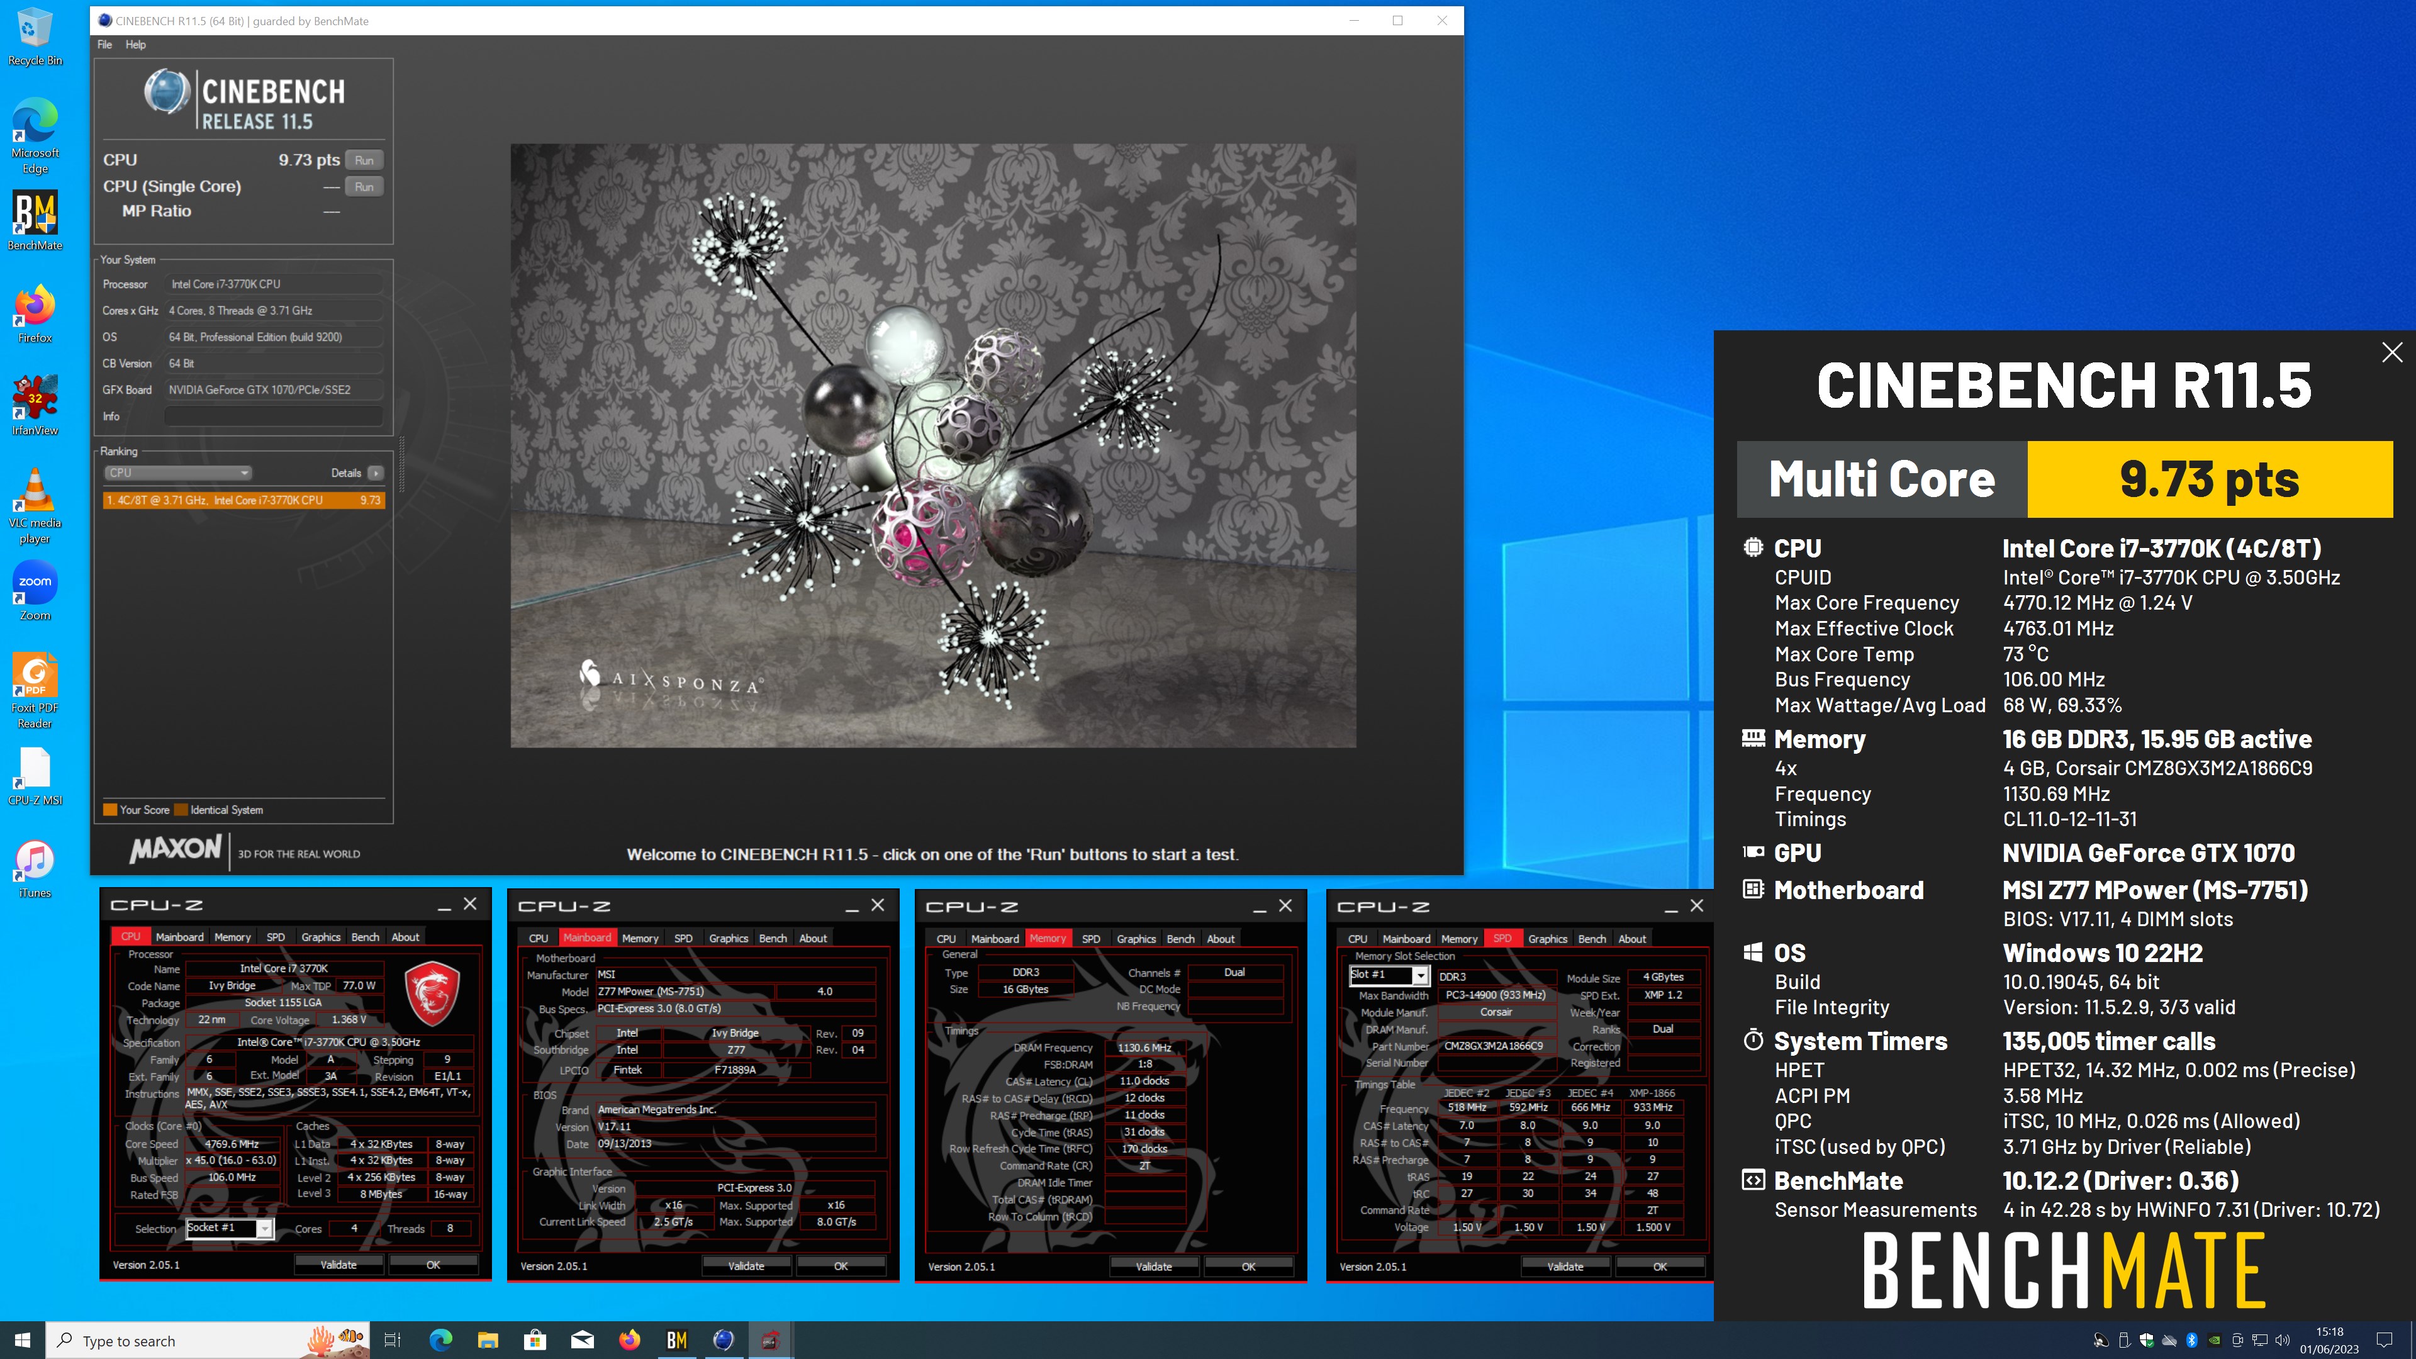Click the rendered Cinebench scene image

tap(932, 445)
